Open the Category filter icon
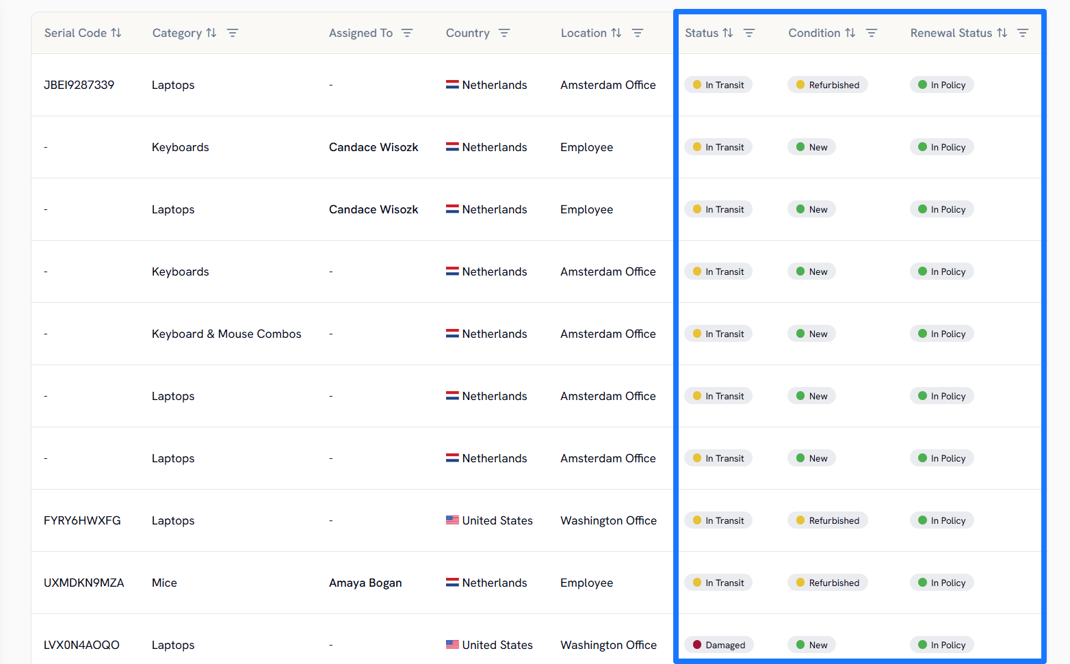 (233, 33)
